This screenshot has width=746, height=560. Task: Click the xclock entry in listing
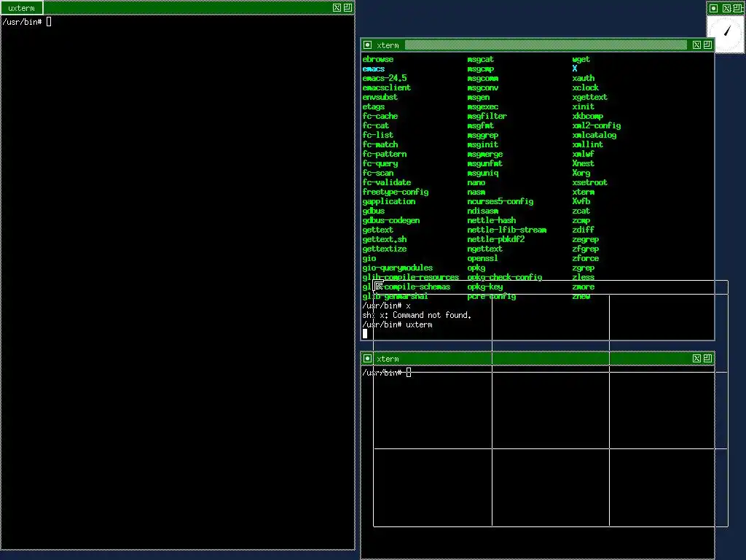click(x=586, y=87)
